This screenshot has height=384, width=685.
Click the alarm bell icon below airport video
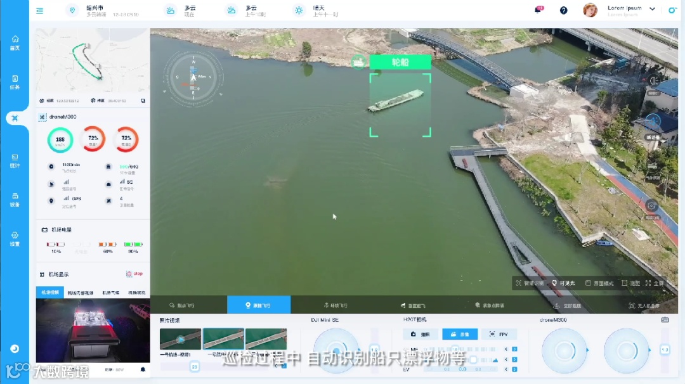tap(143, 369)
